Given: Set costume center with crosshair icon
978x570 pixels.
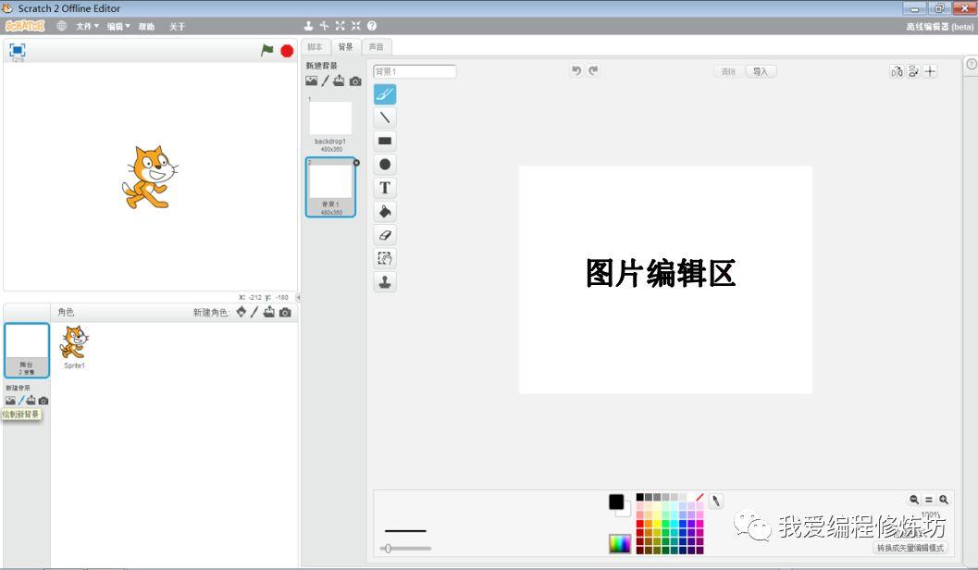Looking at the screenshot, I should tap(930, 71).
